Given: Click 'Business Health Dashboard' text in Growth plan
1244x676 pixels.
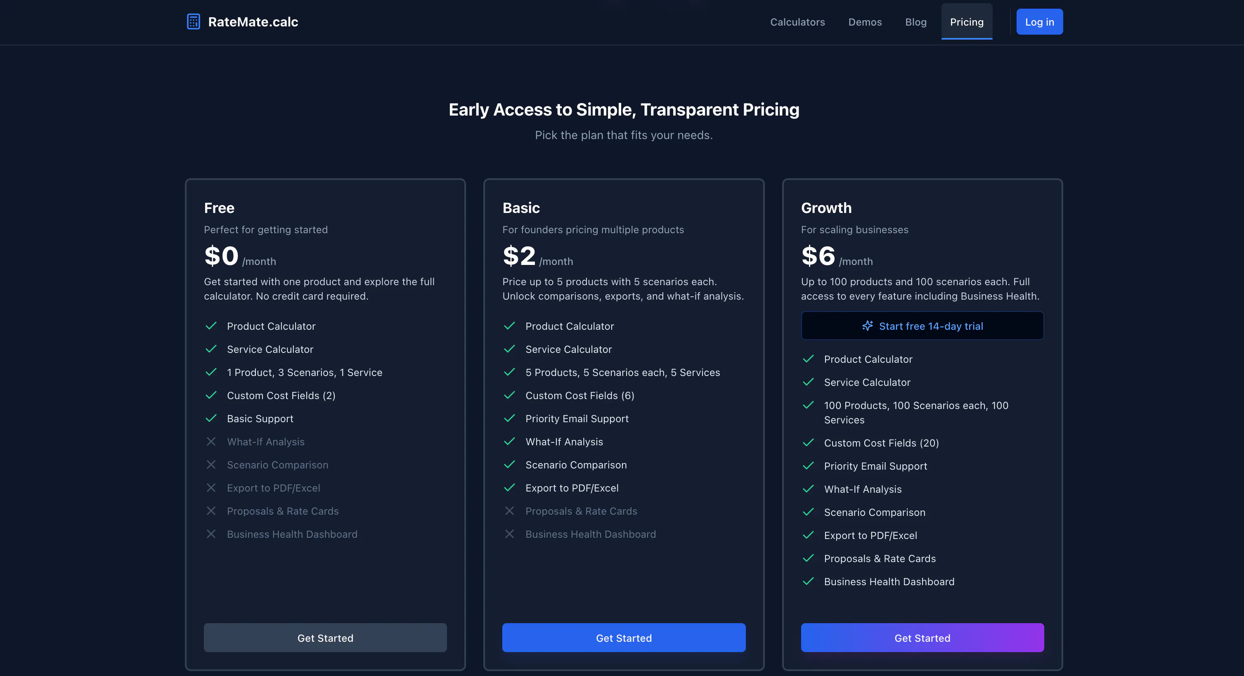Looking at the screenshot, I should 889,582.
